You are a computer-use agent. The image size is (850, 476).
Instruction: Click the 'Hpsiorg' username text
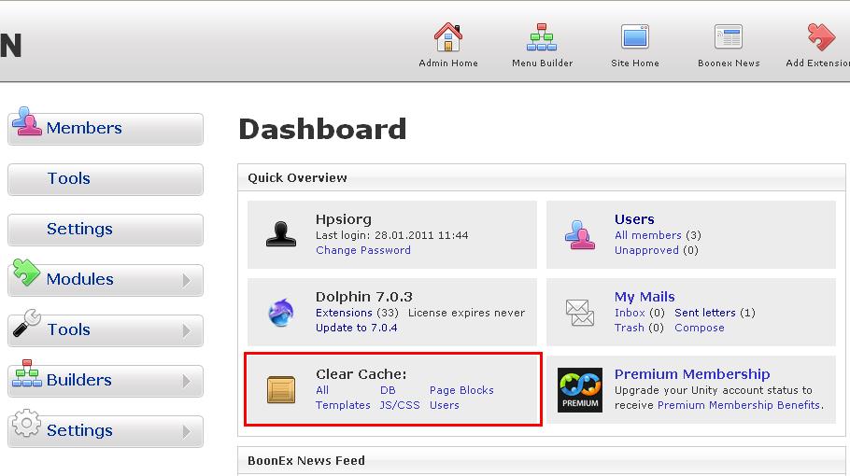pos(343,219)
